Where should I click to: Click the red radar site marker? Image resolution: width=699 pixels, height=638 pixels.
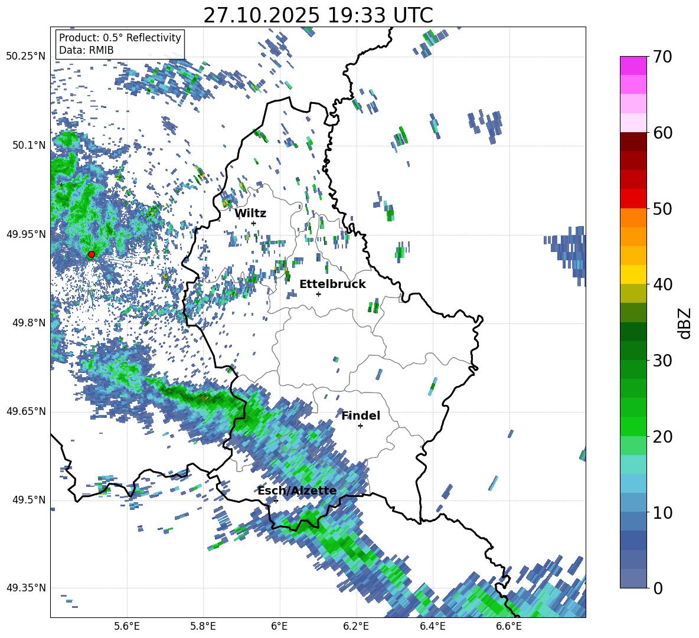[92, 254]
